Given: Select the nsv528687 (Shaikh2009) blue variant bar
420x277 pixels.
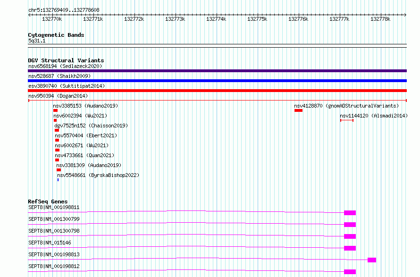Looking at the screenshot, I should pos(217,81).
